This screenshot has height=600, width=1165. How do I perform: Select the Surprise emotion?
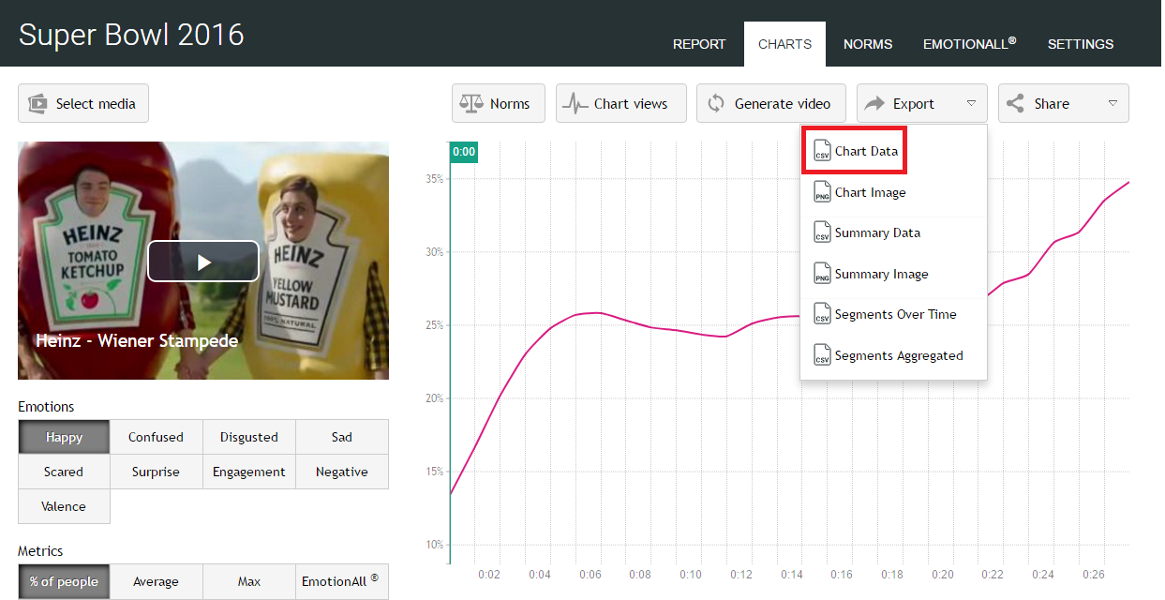tap(156, 472)
